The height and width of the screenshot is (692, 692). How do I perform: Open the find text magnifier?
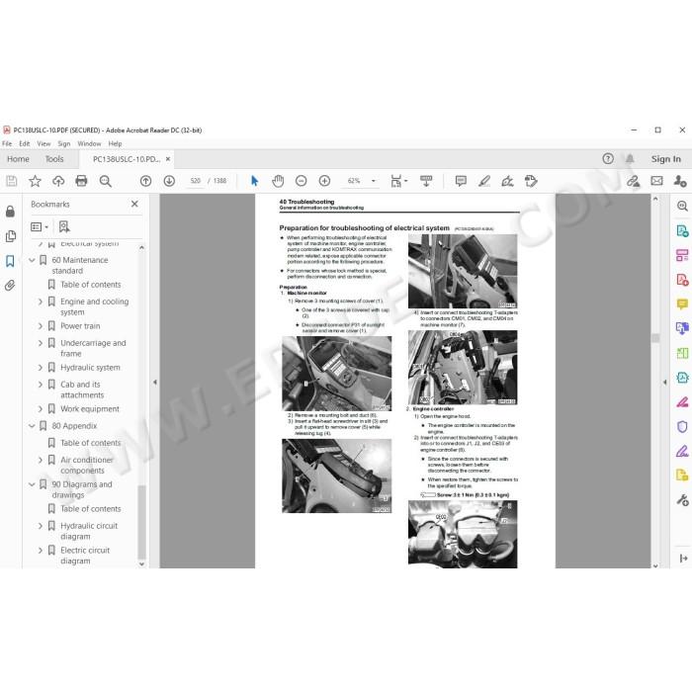[x=106, y=181]
